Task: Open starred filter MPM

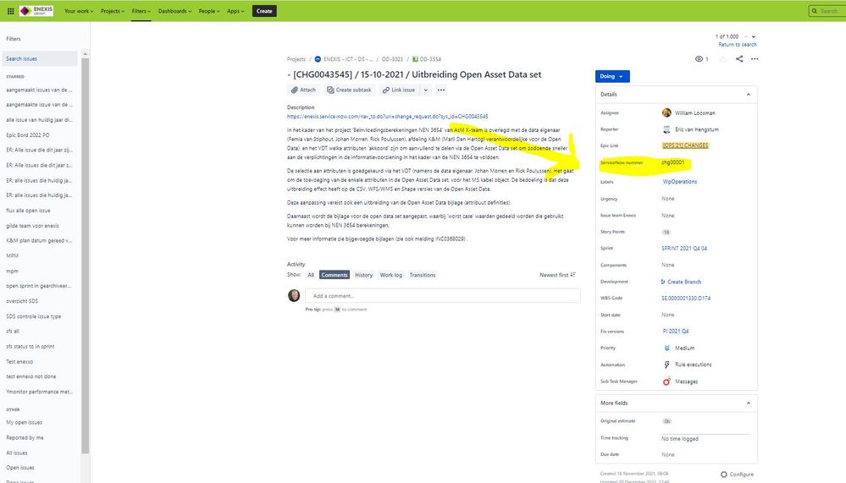Action: [x=12, y=256]
